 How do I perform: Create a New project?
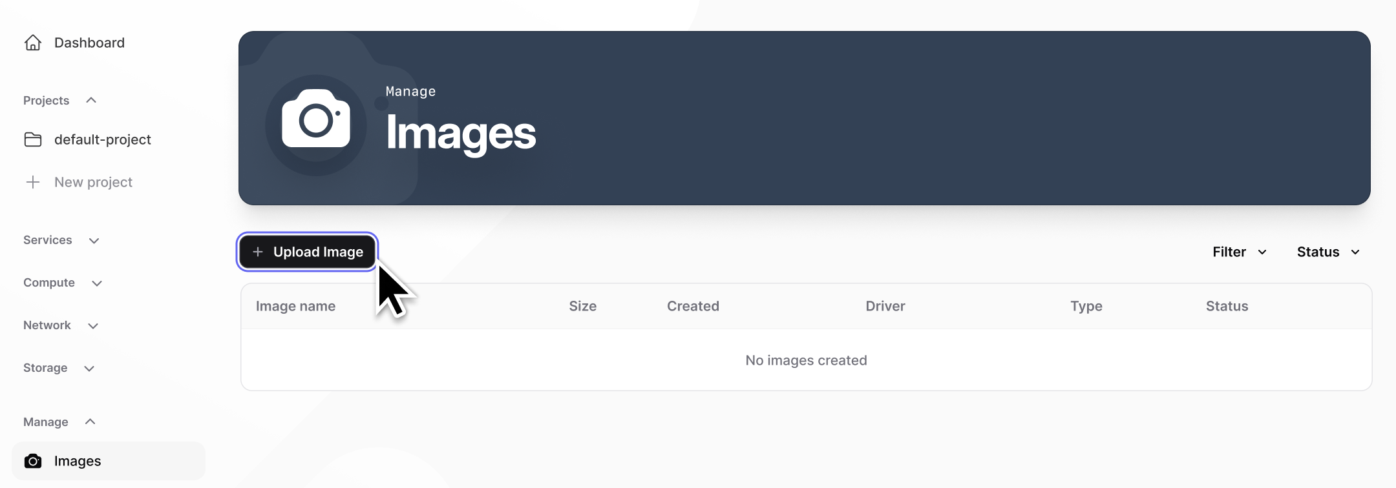click(93, 182)
